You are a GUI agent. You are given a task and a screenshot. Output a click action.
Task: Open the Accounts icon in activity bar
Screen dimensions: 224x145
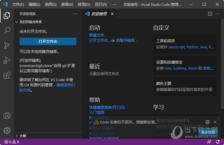[x=7, y=116]
